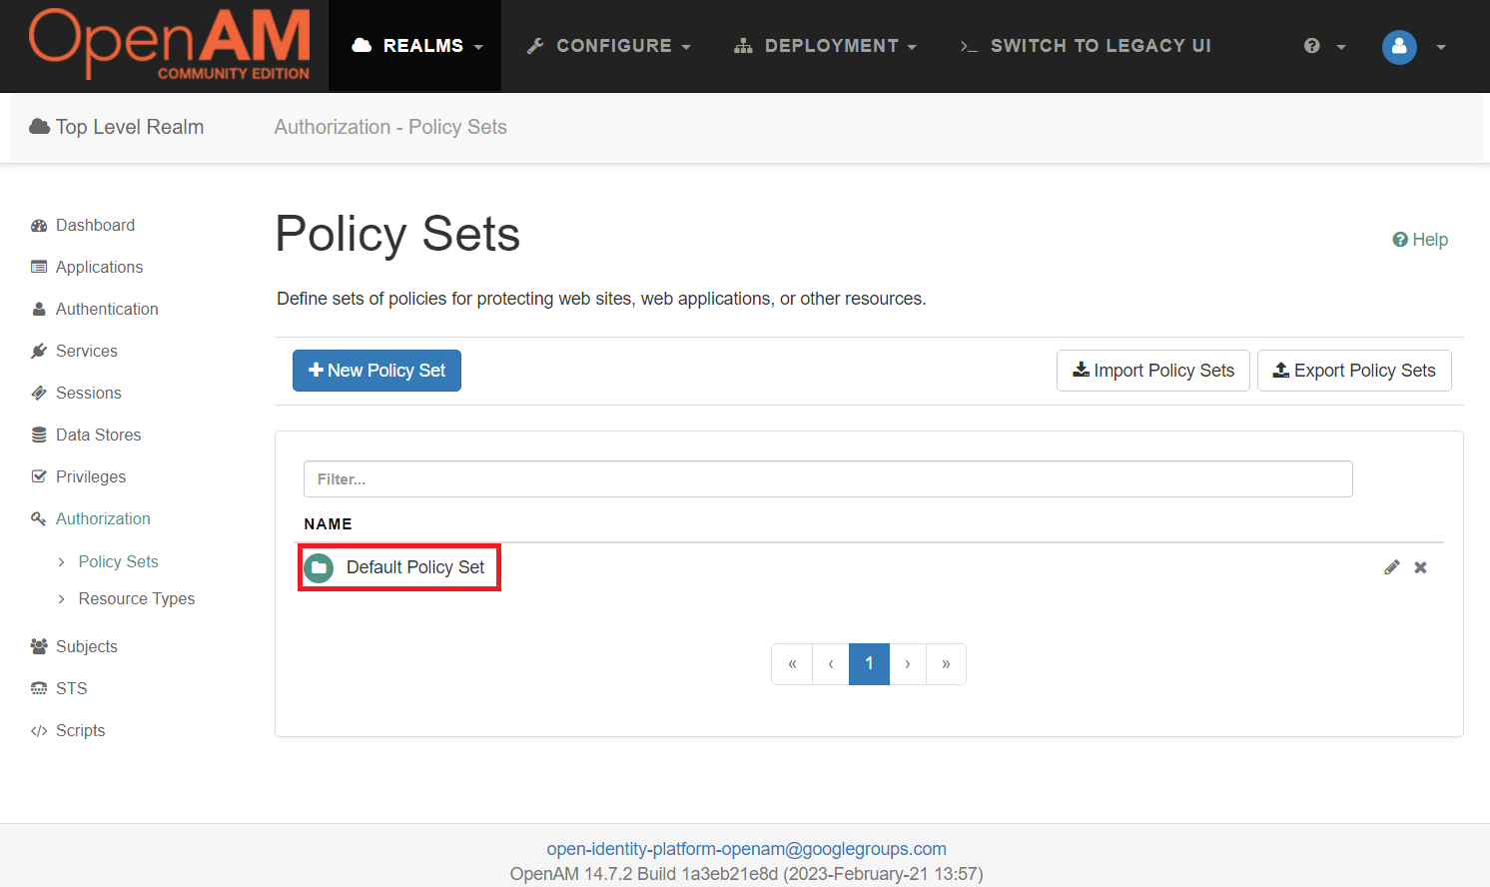Select page 1 in pagination
Screen dimensions: 1490x887
tap(869, 664)
